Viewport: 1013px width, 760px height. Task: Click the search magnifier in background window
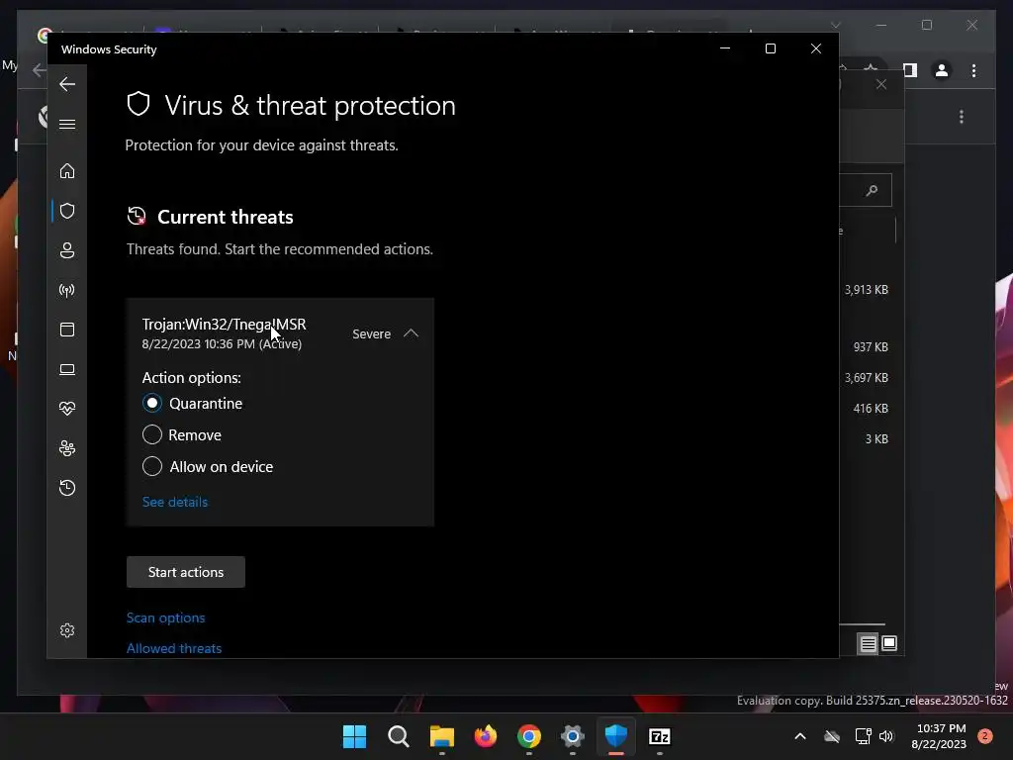coord(873,191)
